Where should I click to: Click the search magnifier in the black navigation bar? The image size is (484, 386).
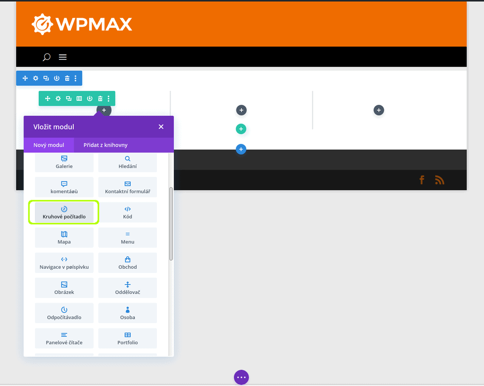click(47, 57)
